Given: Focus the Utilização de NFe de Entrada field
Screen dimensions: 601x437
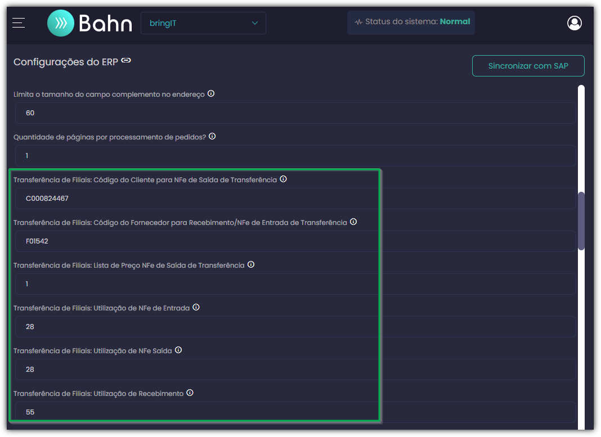Looking at the screenshot, I should point(295,327).
